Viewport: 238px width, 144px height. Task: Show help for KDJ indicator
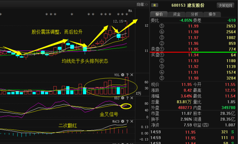[127, 98]
